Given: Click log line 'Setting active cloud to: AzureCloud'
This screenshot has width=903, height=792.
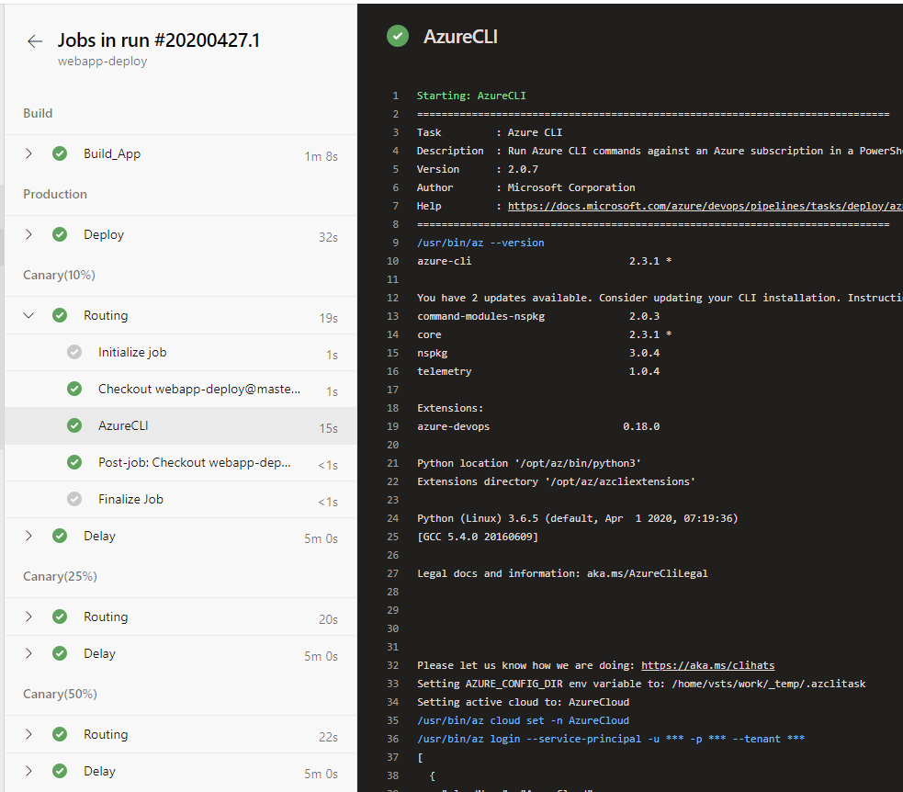Looking at the screenshot, I should pos(523,702).
